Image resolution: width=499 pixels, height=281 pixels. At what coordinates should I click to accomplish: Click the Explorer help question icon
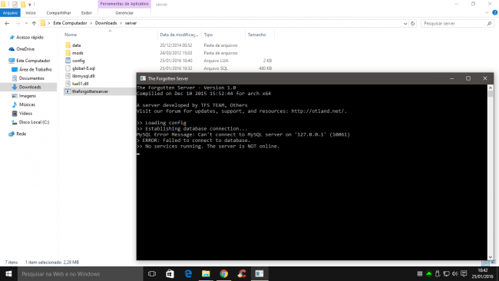click(x=495, y=13)
